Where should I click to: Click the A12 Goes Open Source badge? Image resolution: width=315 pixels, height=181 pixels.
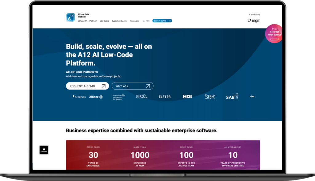[274, 34]
